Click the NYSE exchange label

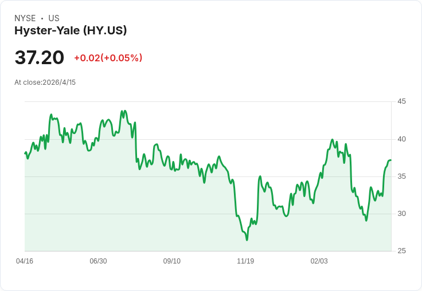click(x=25, y=18)
